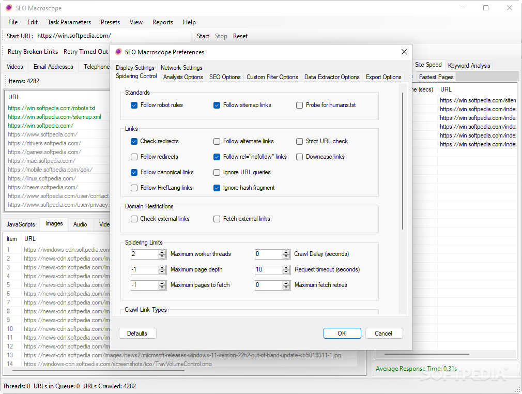Enable Check external links
Screen dimensions: 522x394
pyautogui.click(x=134, y=219)
